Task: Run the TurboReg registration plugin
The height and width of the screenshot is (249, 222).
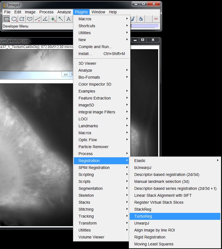Action: coord(175,216)
